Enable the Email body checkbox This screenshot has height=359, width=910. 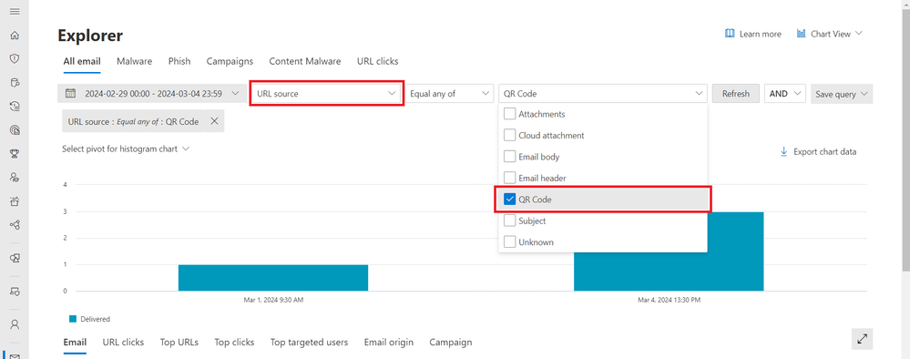coord(509,157)
